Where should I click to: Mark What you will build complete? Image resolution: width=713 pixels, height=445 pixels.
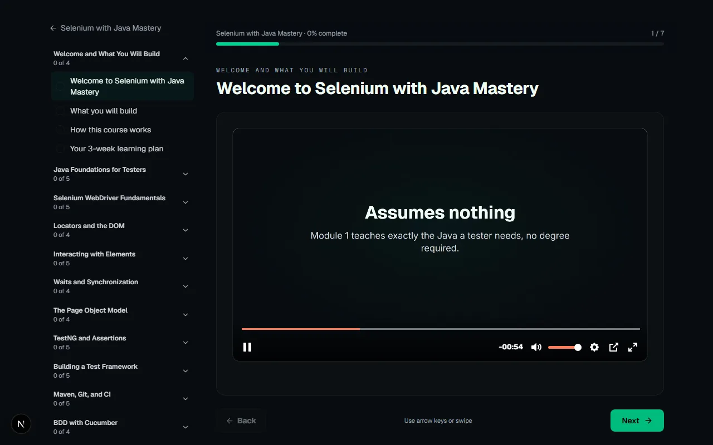click(60, 111)
